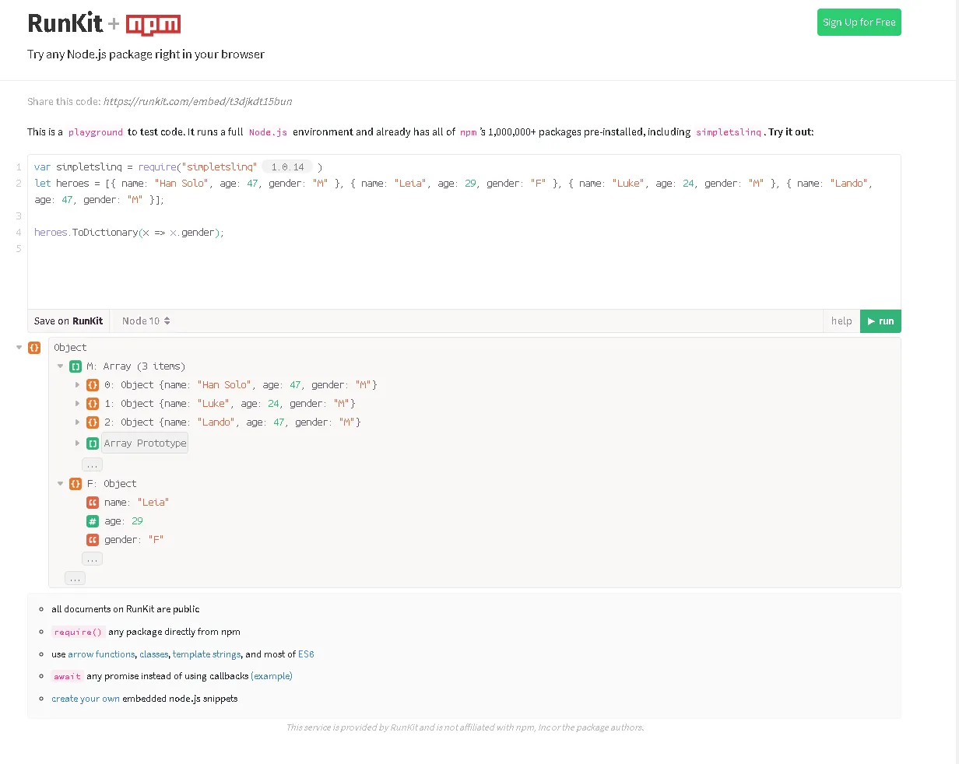Click the ellipsis button under Array Prototype

pyautogui.click(x=92, y=464)
